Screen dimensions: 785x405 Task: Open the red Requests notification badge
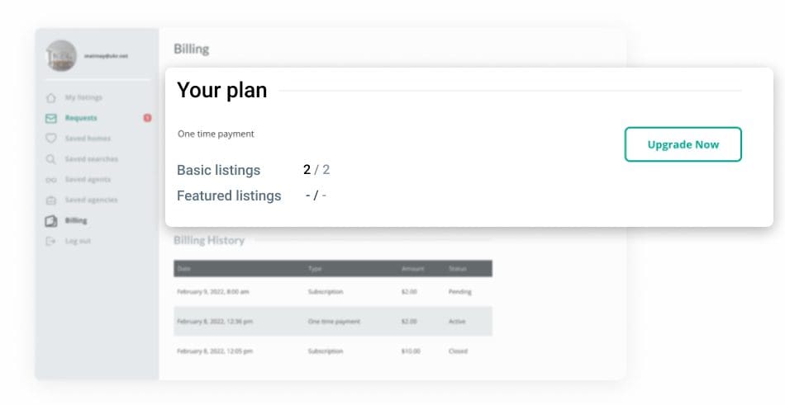click(x=147, y=118)
